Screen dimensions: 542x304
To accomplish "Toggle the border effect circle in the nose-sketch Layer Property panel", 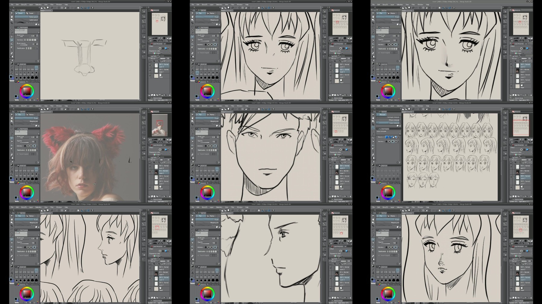I will (160, 48).
